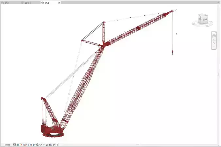Toggle Reveal Constraints icon

[x=57, y=145]
